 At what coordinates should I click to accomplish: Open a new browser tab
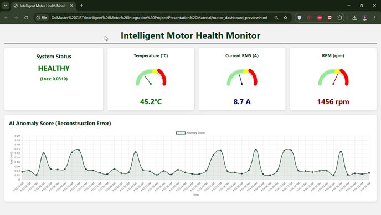[x=81, y=6]
